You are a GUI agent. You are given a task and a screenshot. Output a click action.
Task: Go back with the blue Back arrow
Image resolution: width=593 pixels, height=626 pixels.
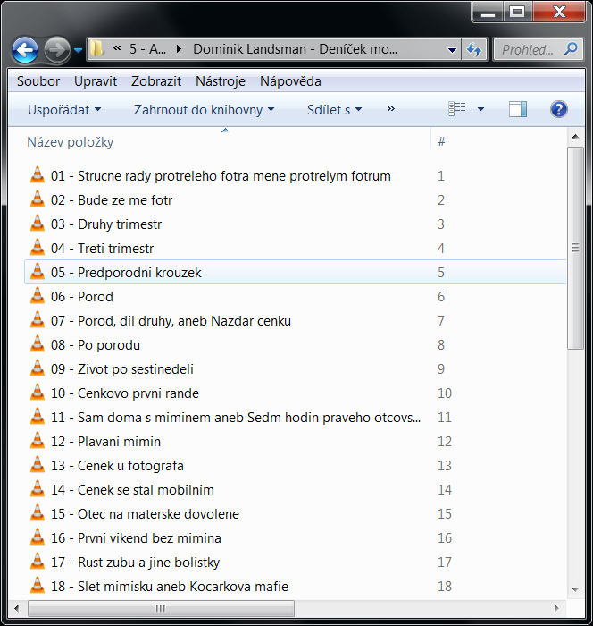pyautogui.click(x=25, y=50)
